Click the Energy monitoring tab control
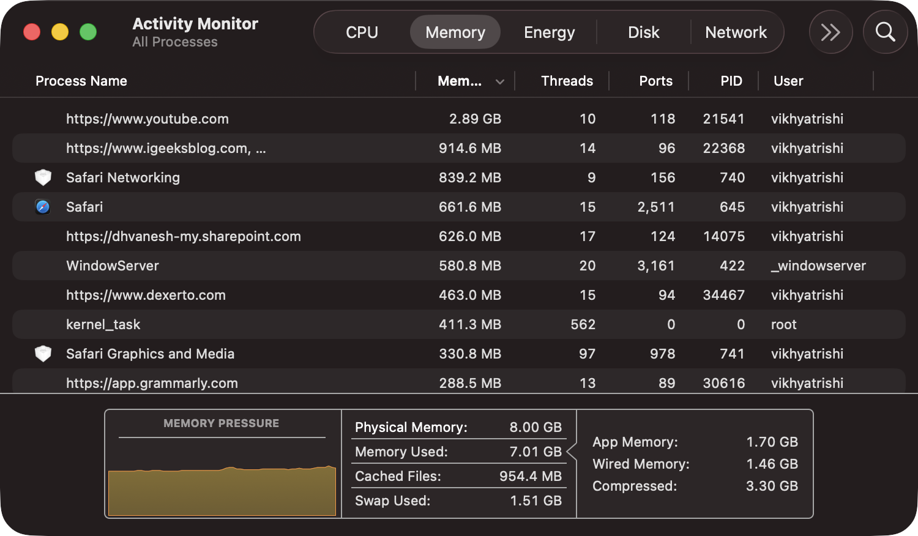The width and height of the screenshot is (918, 536). coord(548,32)
